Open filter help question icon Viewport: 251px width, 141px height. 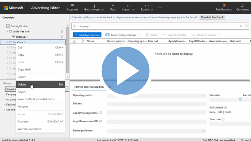click(246, 26)
